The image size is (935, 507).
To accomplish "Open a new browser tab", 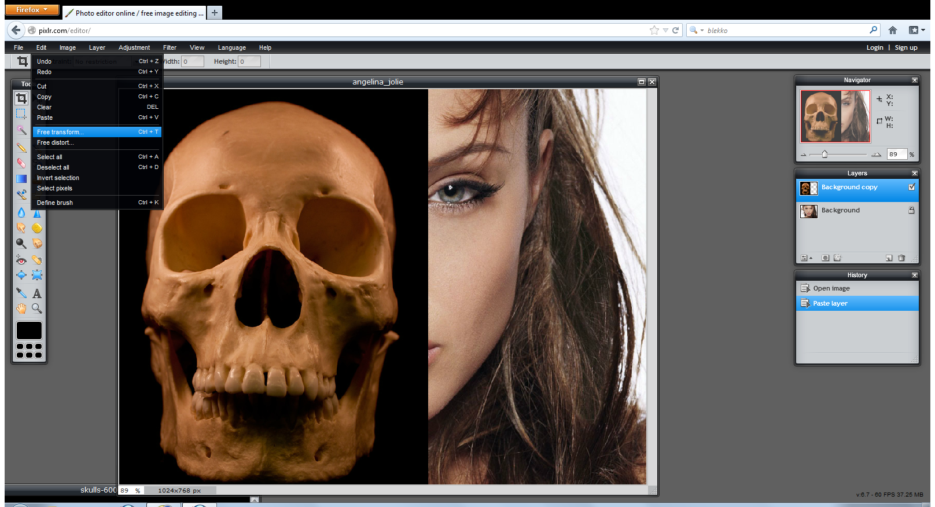I will click(x=215, y=13).
